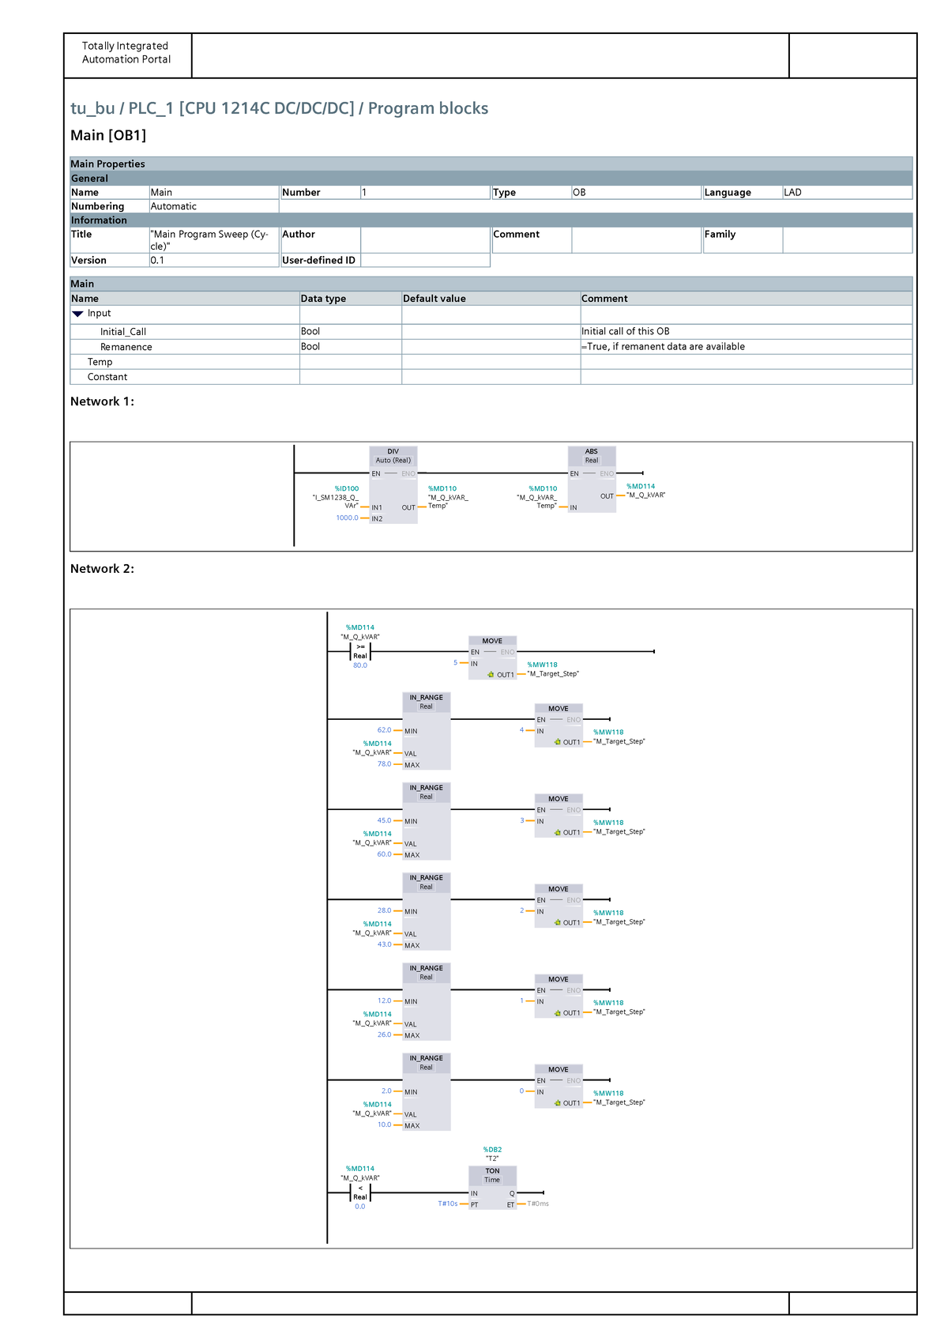This screenshot has width=948, height=1341.
Task: Click the 80.0 comparison value
Action: pos(360,665)
